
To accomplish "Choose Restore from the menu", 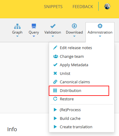I will click(x=82, y=99).
